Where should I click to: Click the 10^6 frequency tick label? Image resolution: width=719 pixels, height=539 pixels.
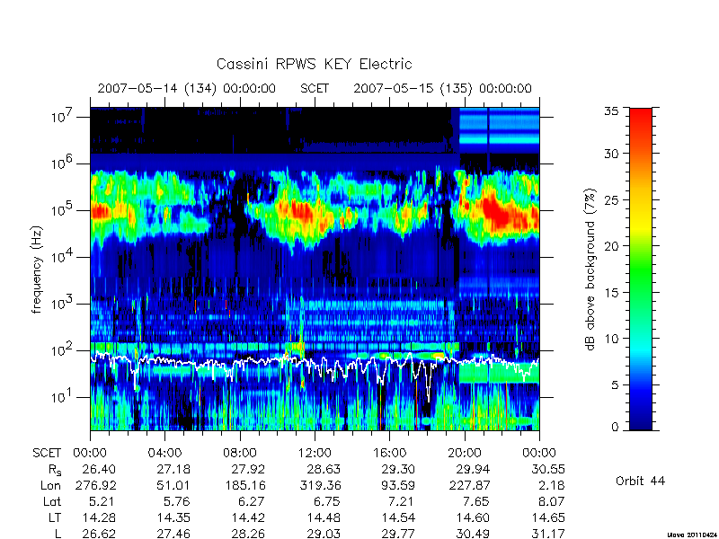point(63,163)
